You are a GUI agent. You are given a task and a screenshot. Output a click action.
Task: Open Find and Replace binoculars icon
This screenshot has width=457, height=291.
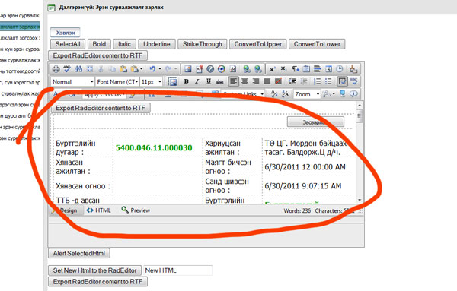click(x=78, y=69)
